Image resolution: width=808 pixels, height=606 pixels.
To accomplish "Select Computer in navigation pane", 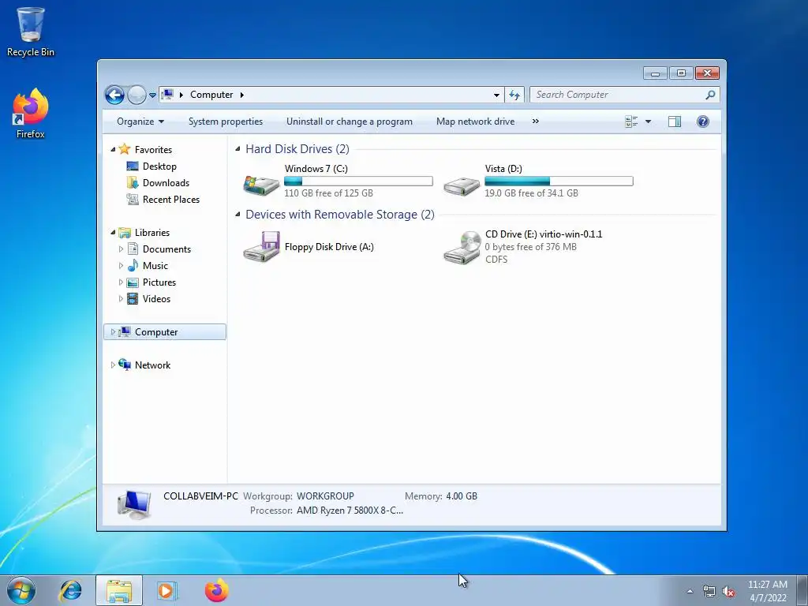I will (156, 332).
